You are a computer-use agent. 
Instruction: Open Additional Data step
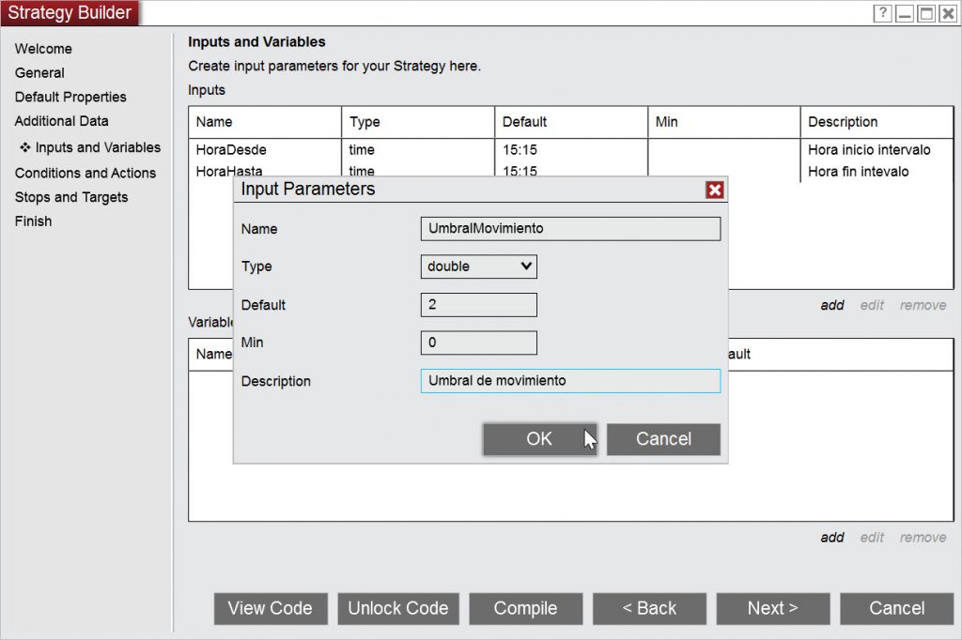click(61, 121)
